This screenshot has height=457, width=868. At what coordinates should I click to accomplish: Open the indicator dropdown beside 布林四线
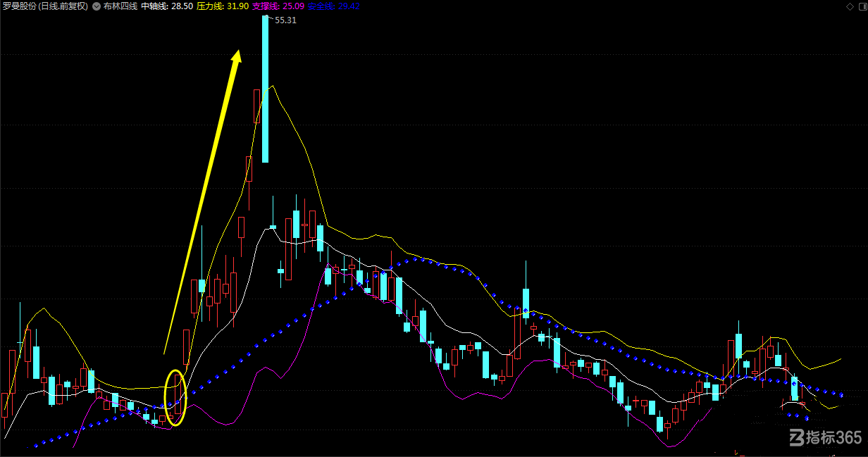coord(97,6)
